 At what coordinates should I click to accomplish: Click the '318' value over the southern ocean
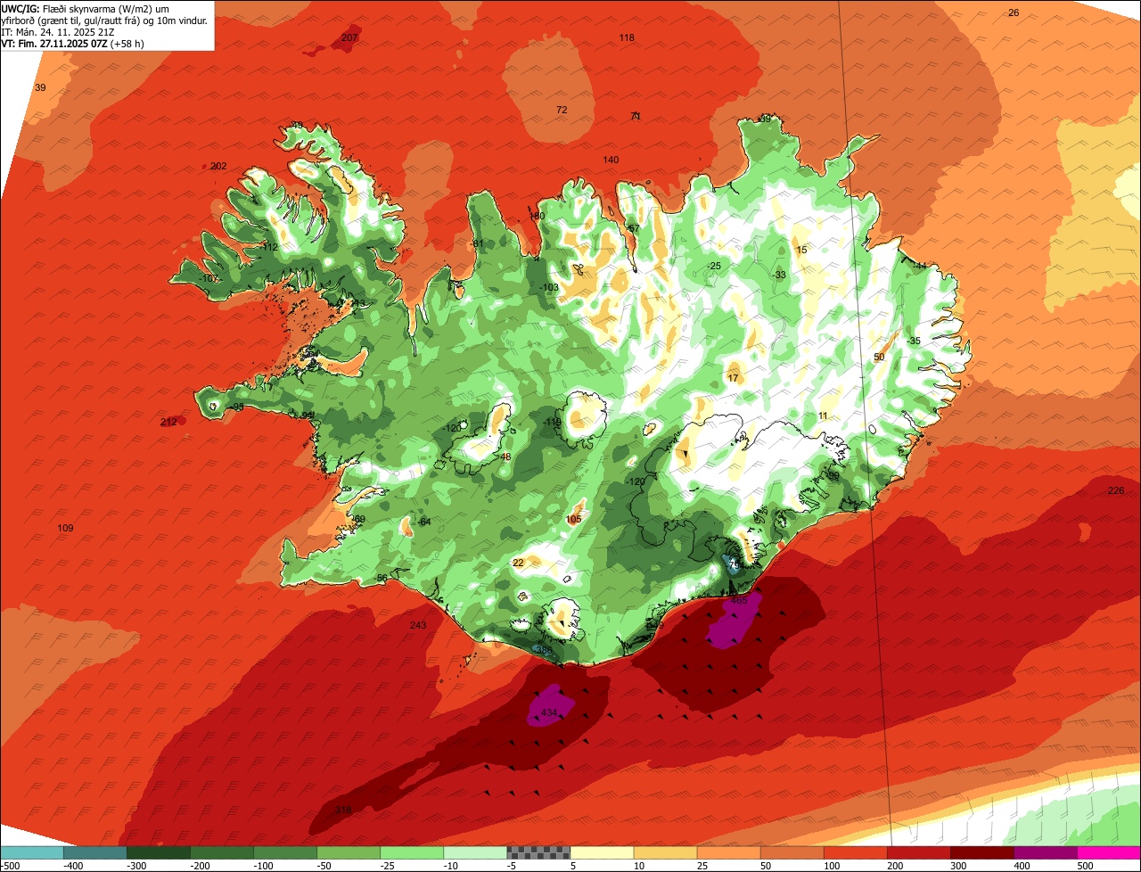click(343, 810)
